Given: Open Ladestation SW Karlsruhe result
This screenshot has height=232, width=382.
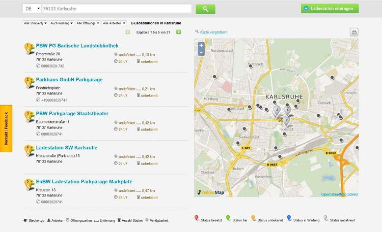Looking at the screenshot, I should (x=67, y=148).
